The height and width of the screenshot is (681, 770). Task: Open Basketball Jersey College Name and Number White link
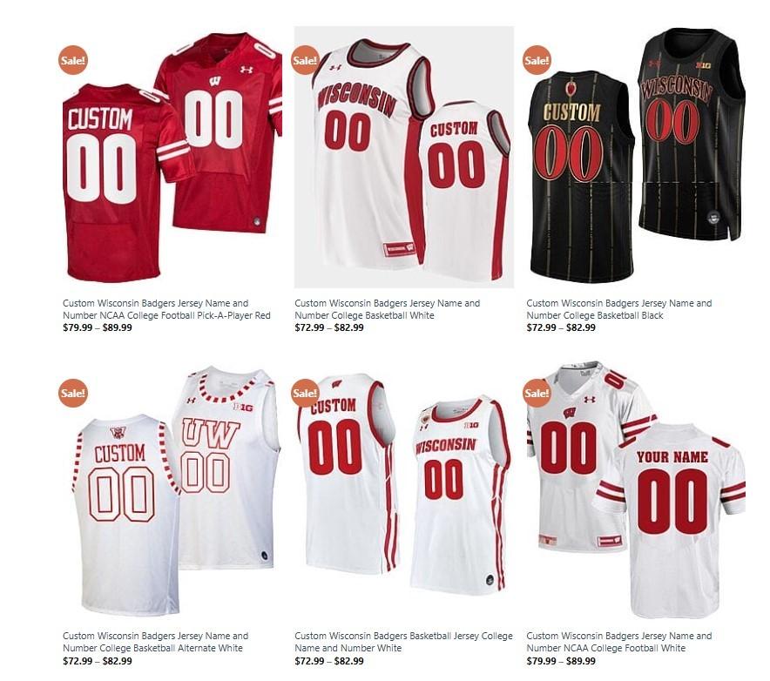[403, 642]
